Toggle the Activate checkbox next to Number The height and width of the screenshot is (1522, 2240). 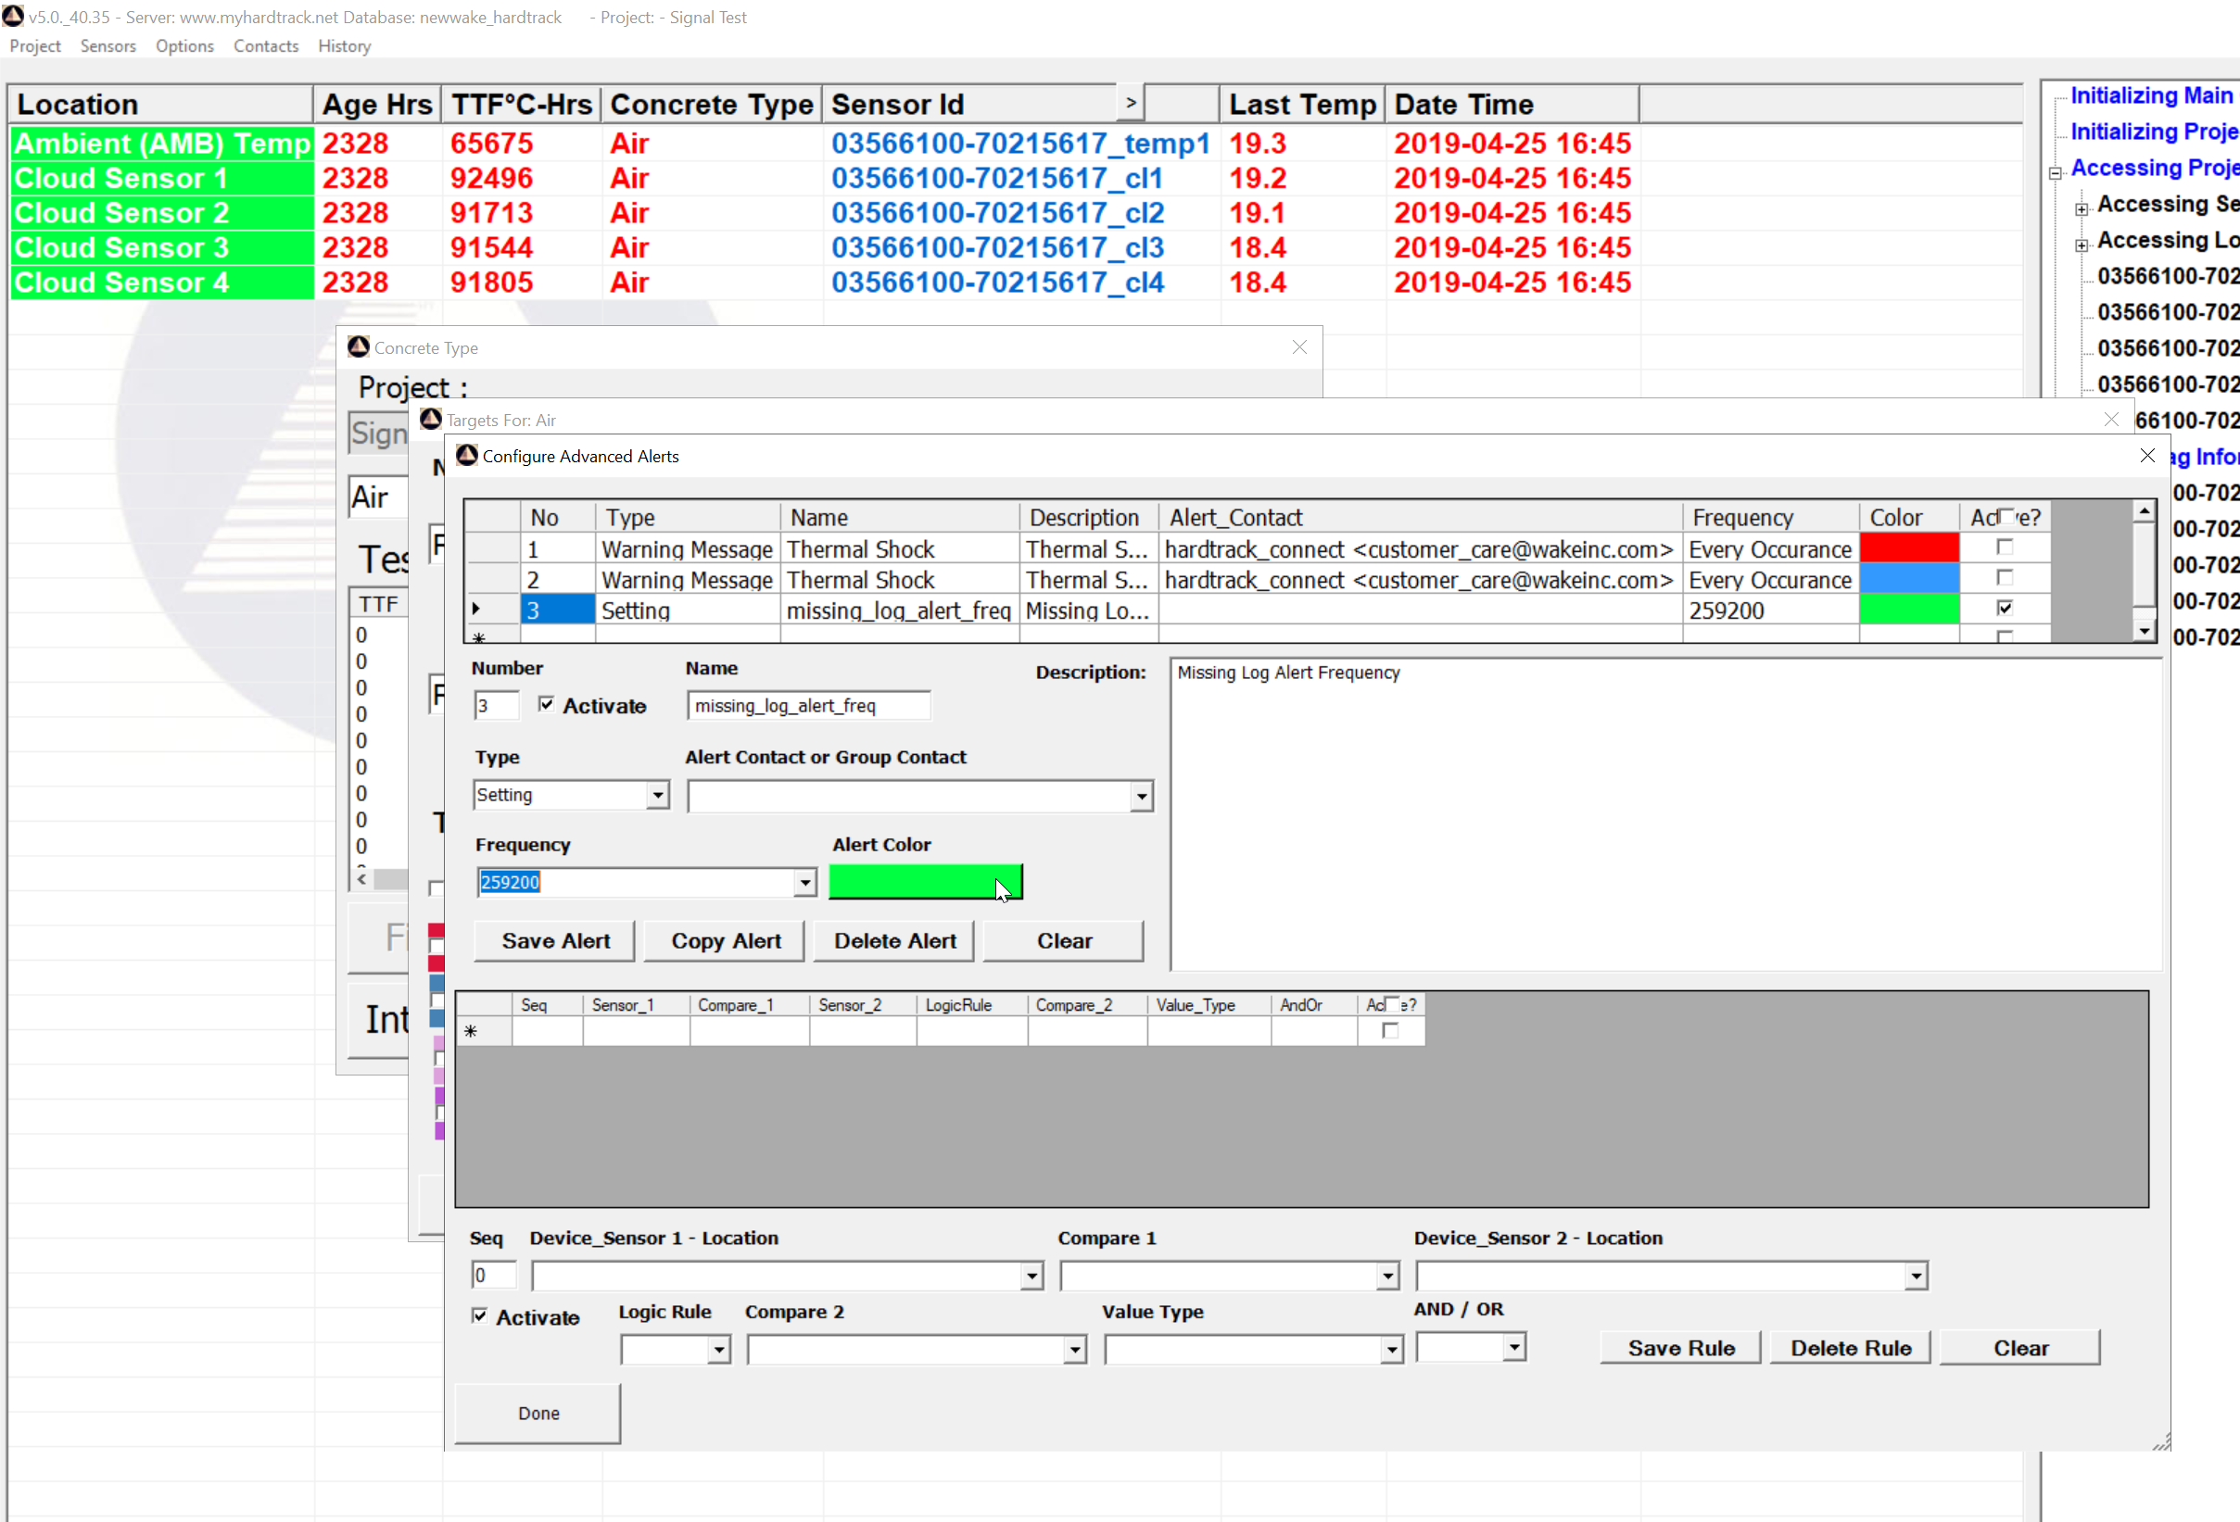547,704
